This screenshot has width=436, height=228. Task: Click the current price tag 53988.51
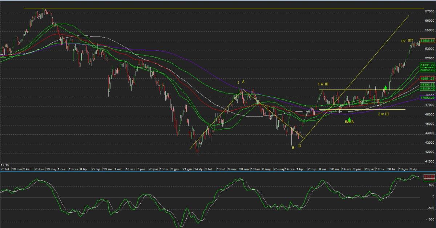427,41
